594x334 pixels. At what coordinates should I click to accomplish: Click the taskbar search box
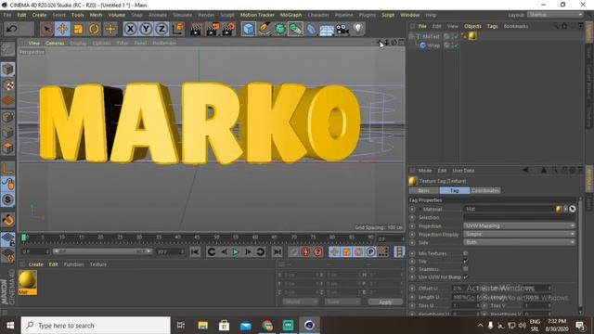coord(96,326)
